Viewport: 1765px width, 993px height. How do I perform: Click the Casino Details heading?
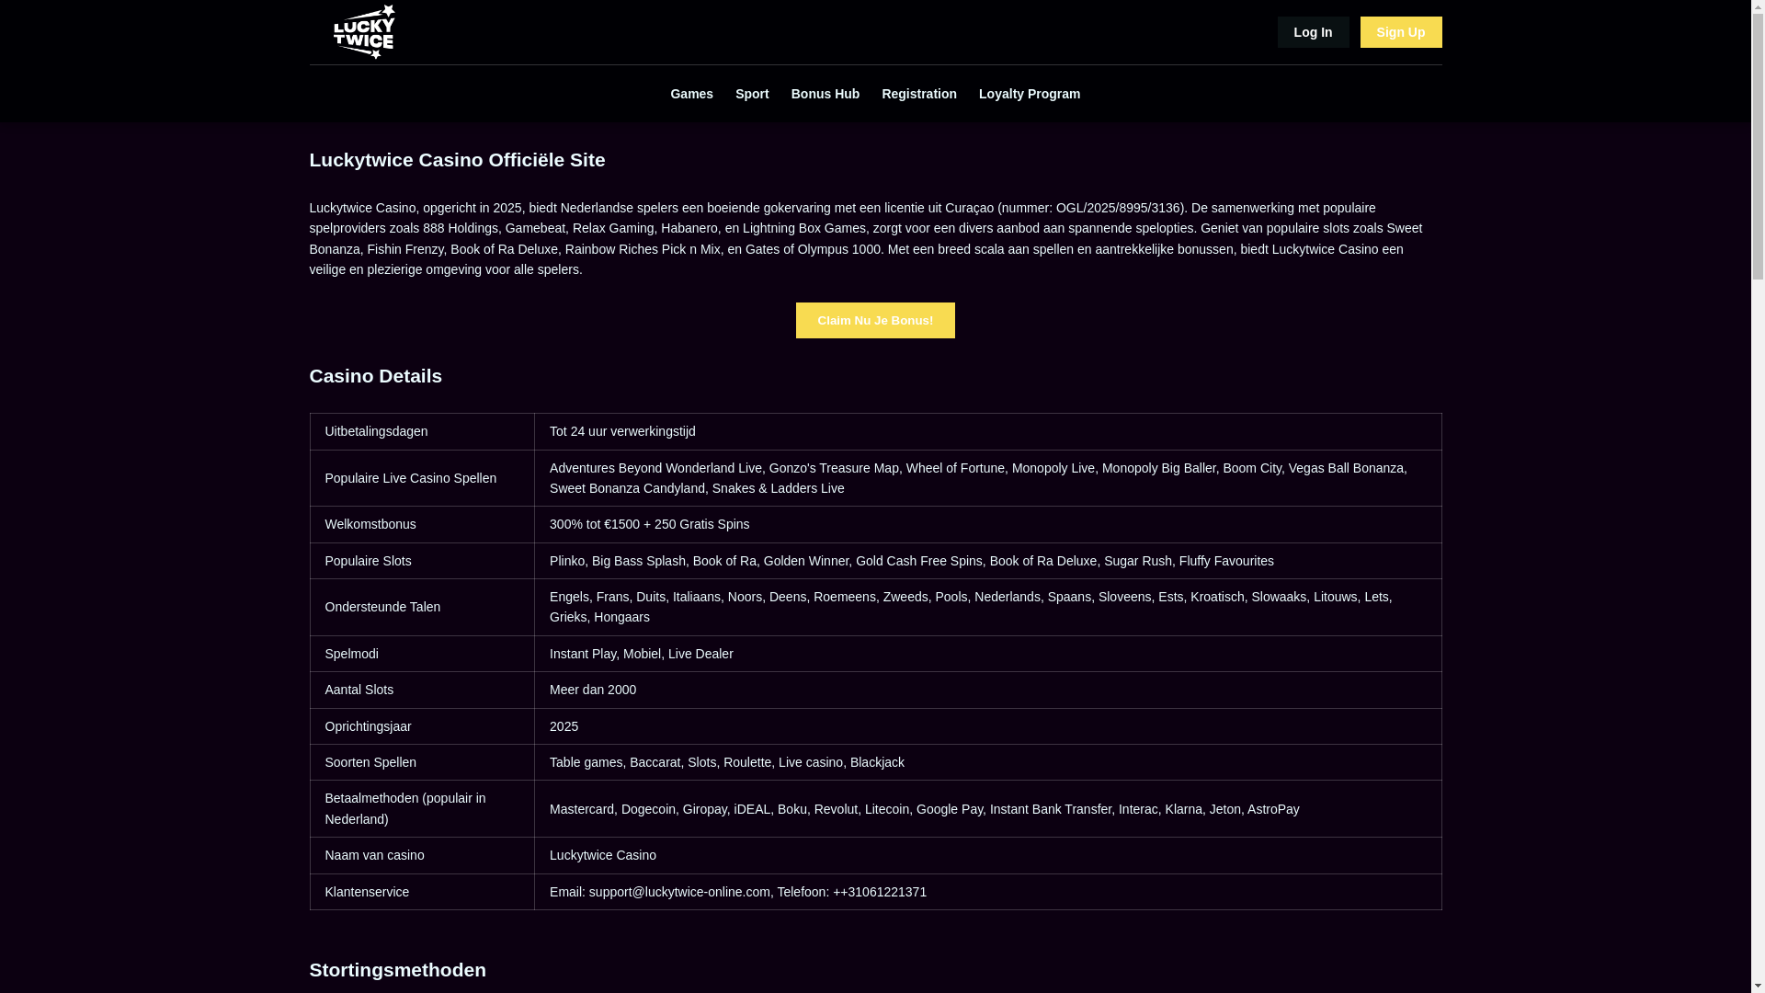(375, 376)
